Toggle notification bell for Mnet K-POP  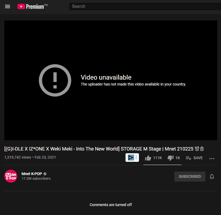pyautogui.click(x=212, y=176)
